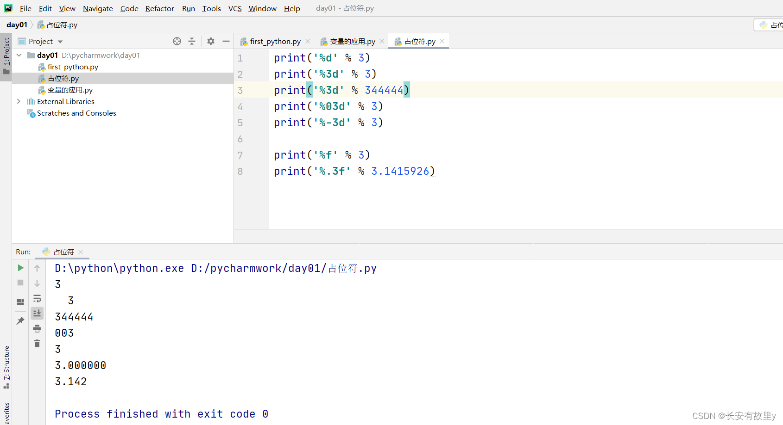
Task: Click day01 in the navigation breadcrumb
Action: click(x=17, y=25)
